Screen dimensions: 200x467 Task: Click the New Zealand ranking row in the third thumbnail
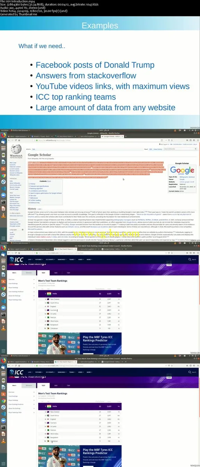click(x=80, y=299)
